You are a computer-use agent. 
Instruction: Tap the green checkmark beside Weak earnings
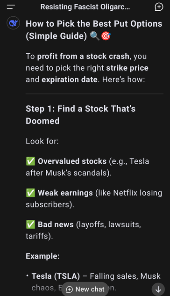click(x=30, y=193)
